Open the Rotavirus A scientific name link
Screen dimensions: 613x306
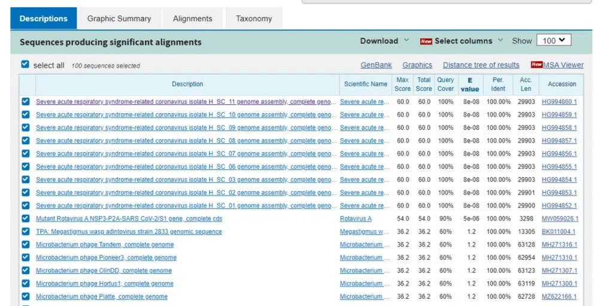coord(356,219)
